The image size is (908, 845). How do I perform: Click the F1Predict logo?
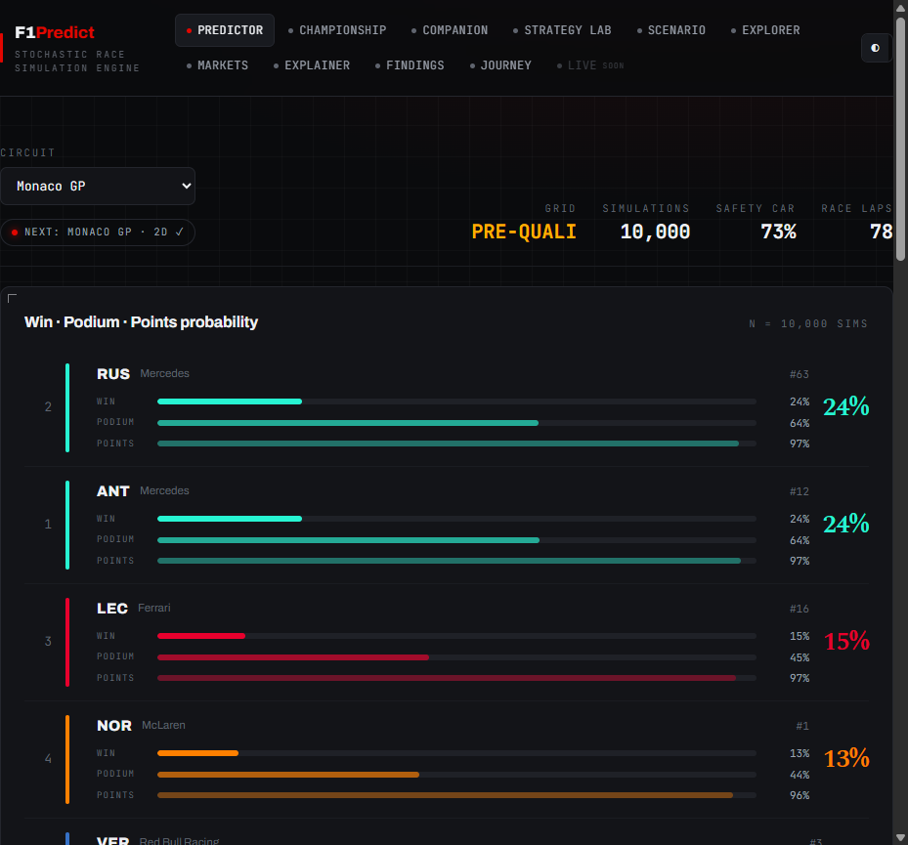pos(55,32)
